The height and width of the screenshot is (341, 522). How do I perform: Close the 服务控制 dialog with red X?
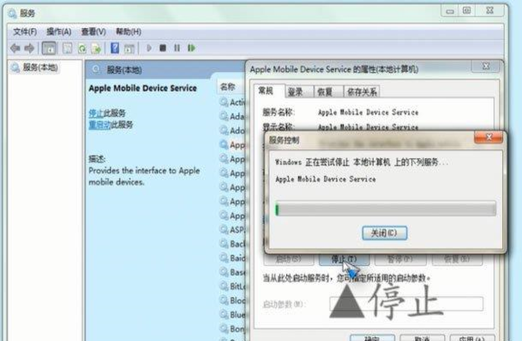click(488, 137)
